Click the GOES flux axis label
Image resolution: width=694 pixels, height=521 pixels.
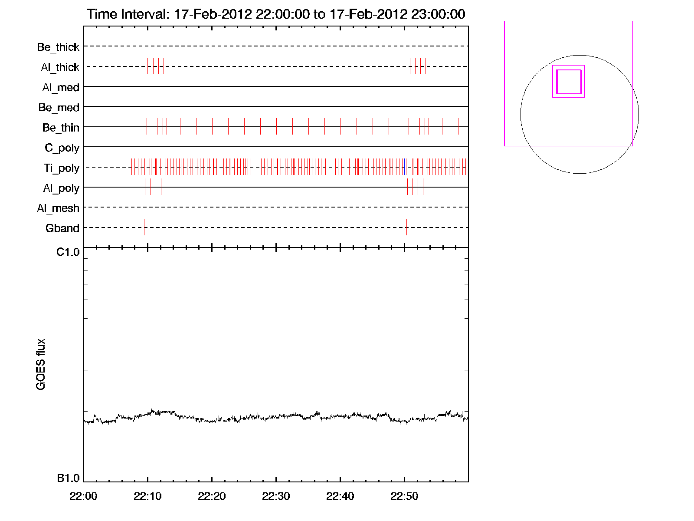click(41, 365)
